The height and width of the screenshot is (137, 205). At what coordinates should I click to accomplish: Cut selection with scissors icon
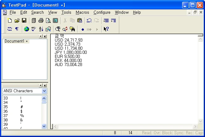tap(65, 21)
